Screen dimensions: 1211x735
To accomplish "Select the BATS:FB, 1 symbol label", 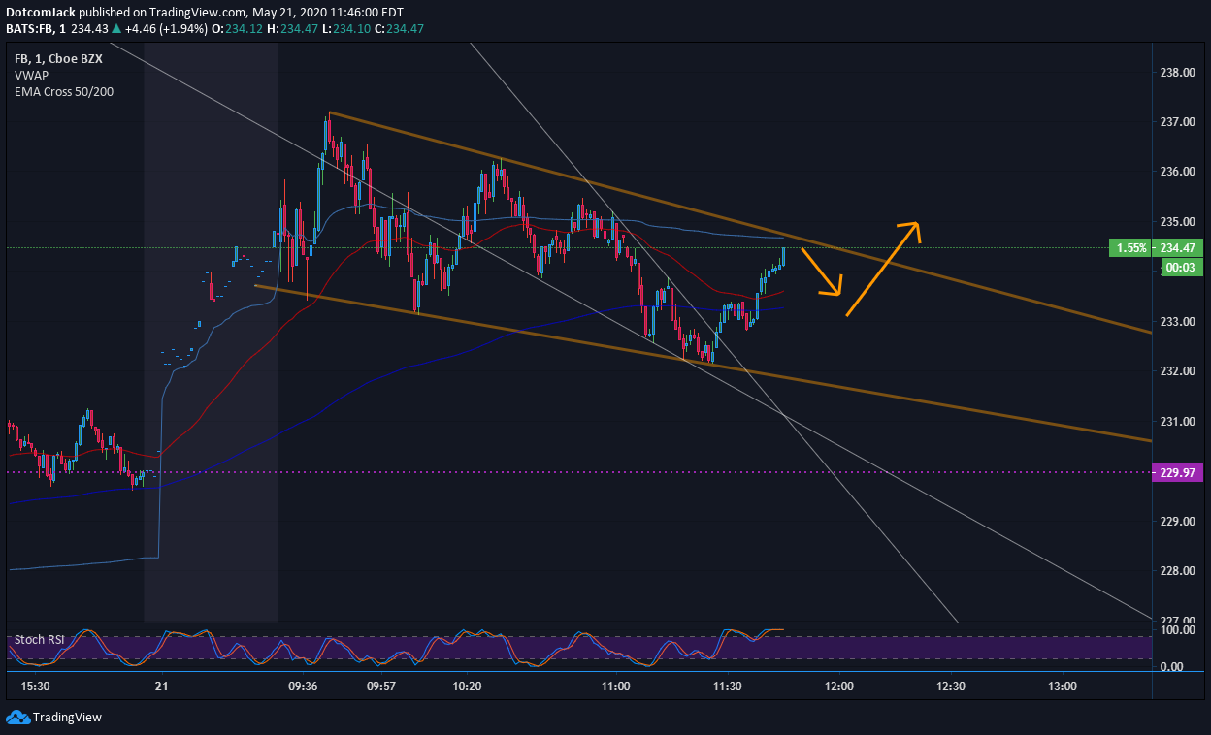I will pyautogui.click(x=36, y=29).
